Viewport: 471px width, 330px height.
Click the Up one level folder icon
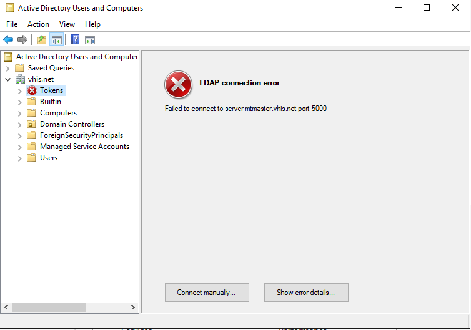coord(42,39)
